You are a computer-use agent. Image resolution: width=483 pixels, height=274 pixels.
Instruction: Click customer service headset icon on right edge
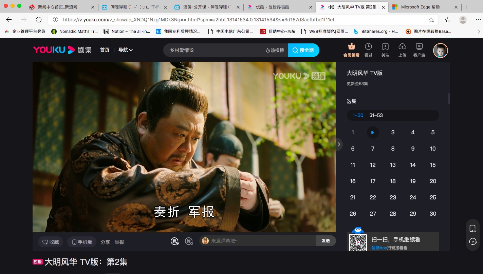(x=472, y=241)
